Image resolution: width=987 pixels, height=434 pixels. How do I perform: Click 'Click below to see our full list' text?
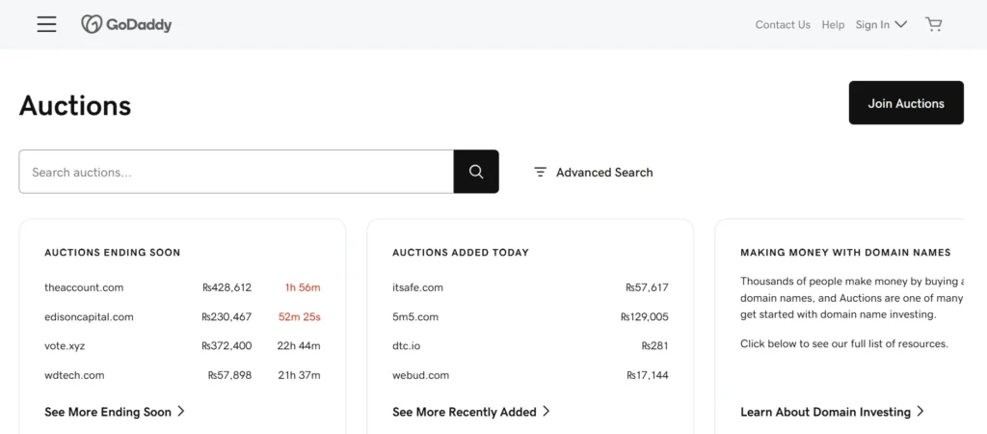click(844, 344)
